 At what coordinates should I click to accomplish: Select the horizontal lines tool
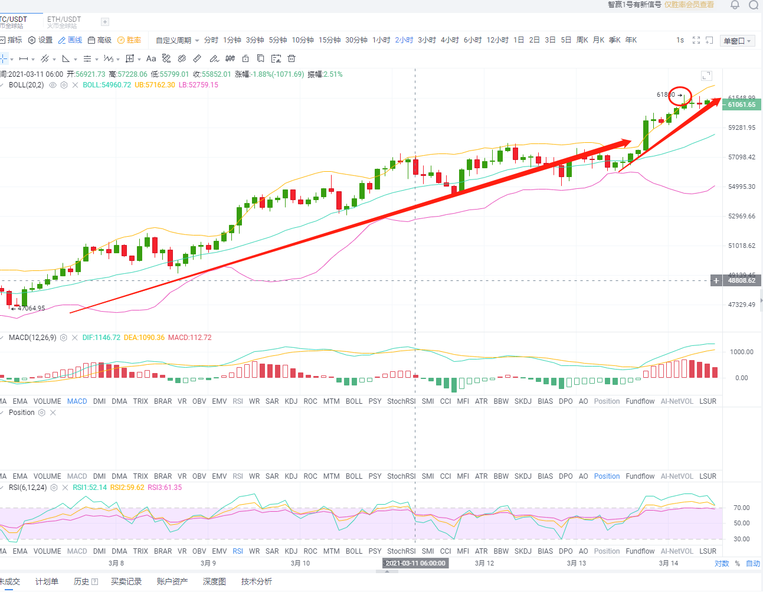tap(87, 58)
